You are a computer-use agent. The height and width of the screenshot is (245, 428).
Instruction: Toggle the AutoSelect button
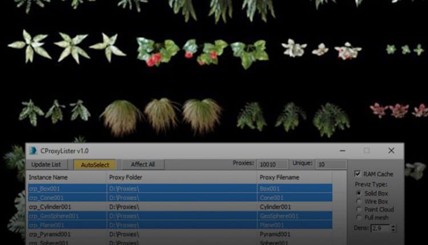95,165
